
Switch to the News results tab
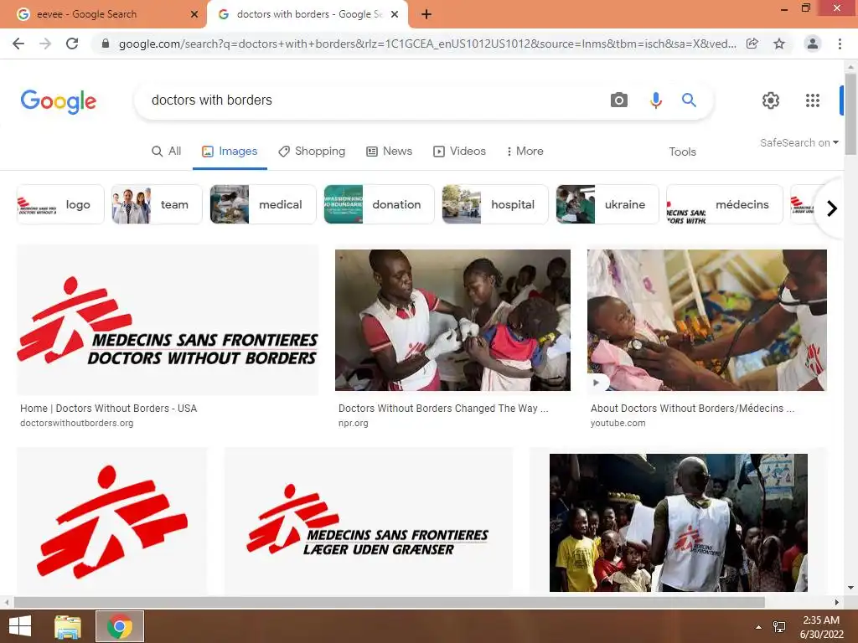(x=389, y=151)
